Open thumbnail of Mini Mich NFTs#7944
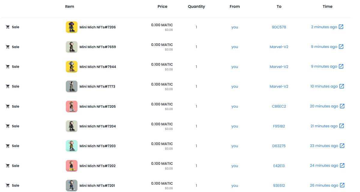 72,67
